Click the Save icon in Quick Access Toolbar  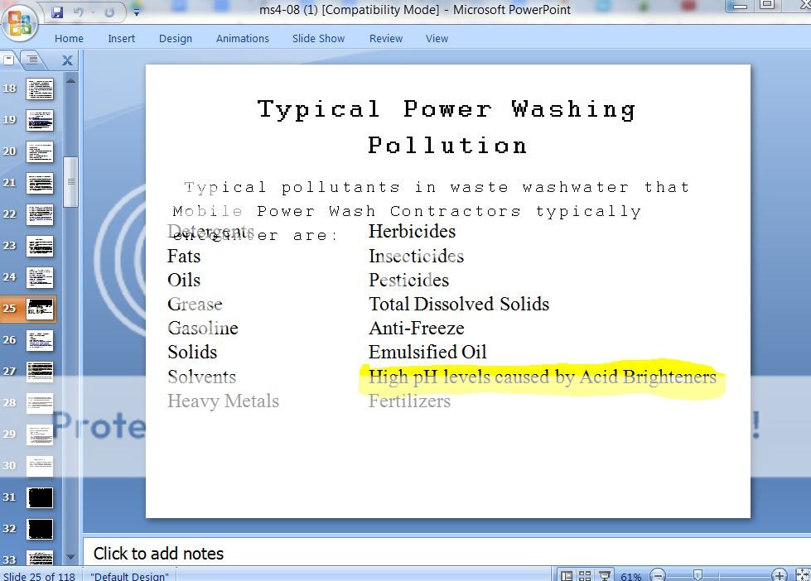tap(57, 12)
